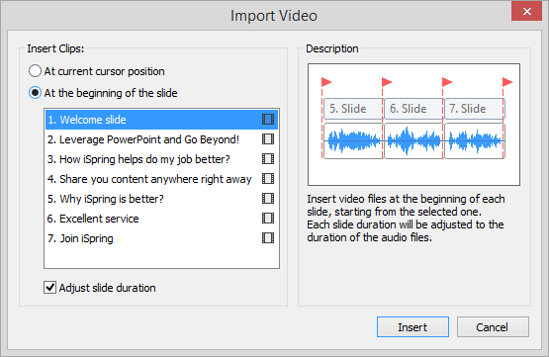Click the 6. Slide block in preview
Image resolution: width=549 pixels, height=357 pixels.
click(413, 109)
